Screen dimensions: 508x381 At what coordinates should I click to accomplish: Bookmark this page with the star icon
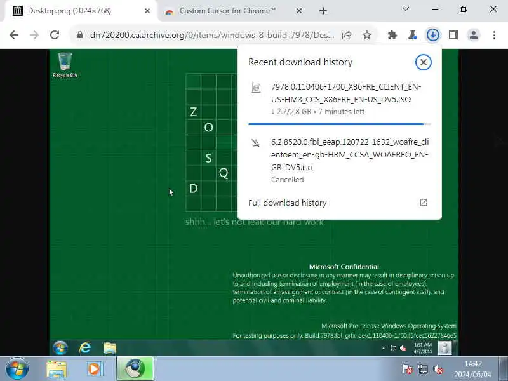coord(367,35)
